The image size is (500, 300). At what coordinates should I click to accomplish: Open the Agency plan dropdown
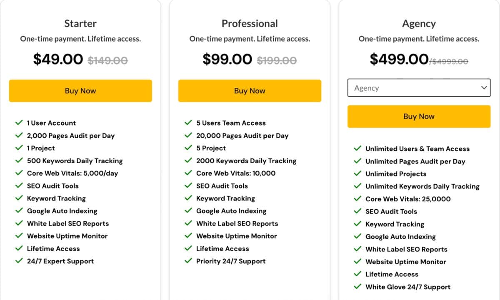418,88
